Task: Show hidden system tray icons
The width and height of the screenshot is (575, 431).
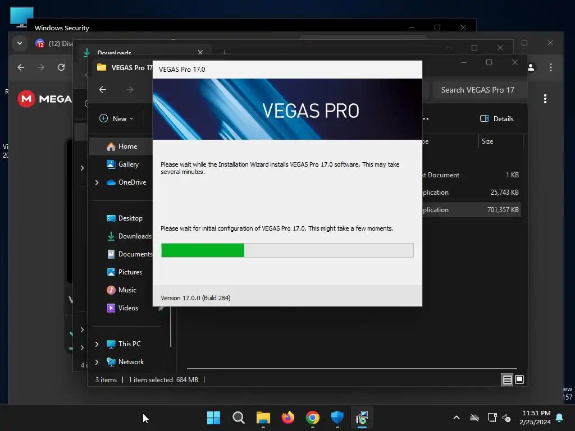Action: point(457,418)
